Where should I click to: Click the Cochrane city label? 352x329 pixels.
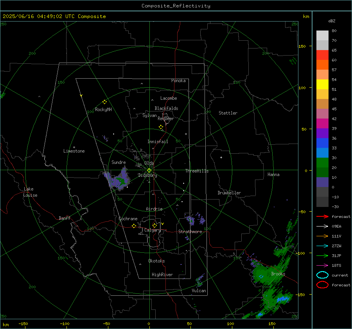point(128,219)
